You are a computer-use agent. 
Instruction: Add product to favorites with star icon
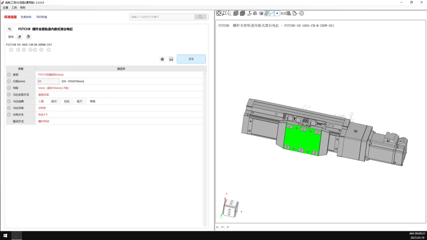click(x=162, y=59)
